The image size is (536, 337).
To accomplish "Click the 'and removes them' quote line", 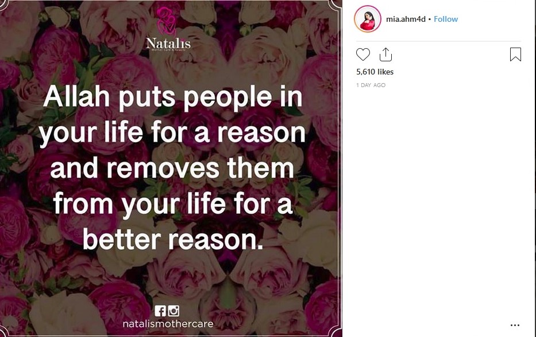I will pos(172,168).
